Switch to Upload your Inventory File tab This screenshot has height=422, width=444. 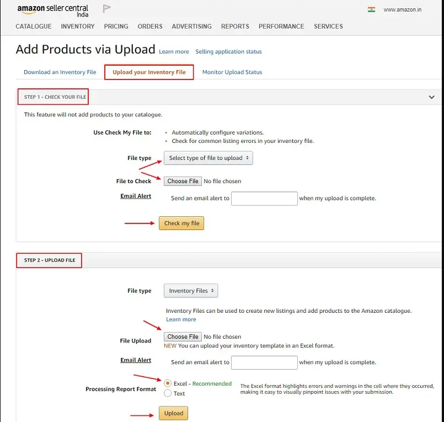coord(149,72)
